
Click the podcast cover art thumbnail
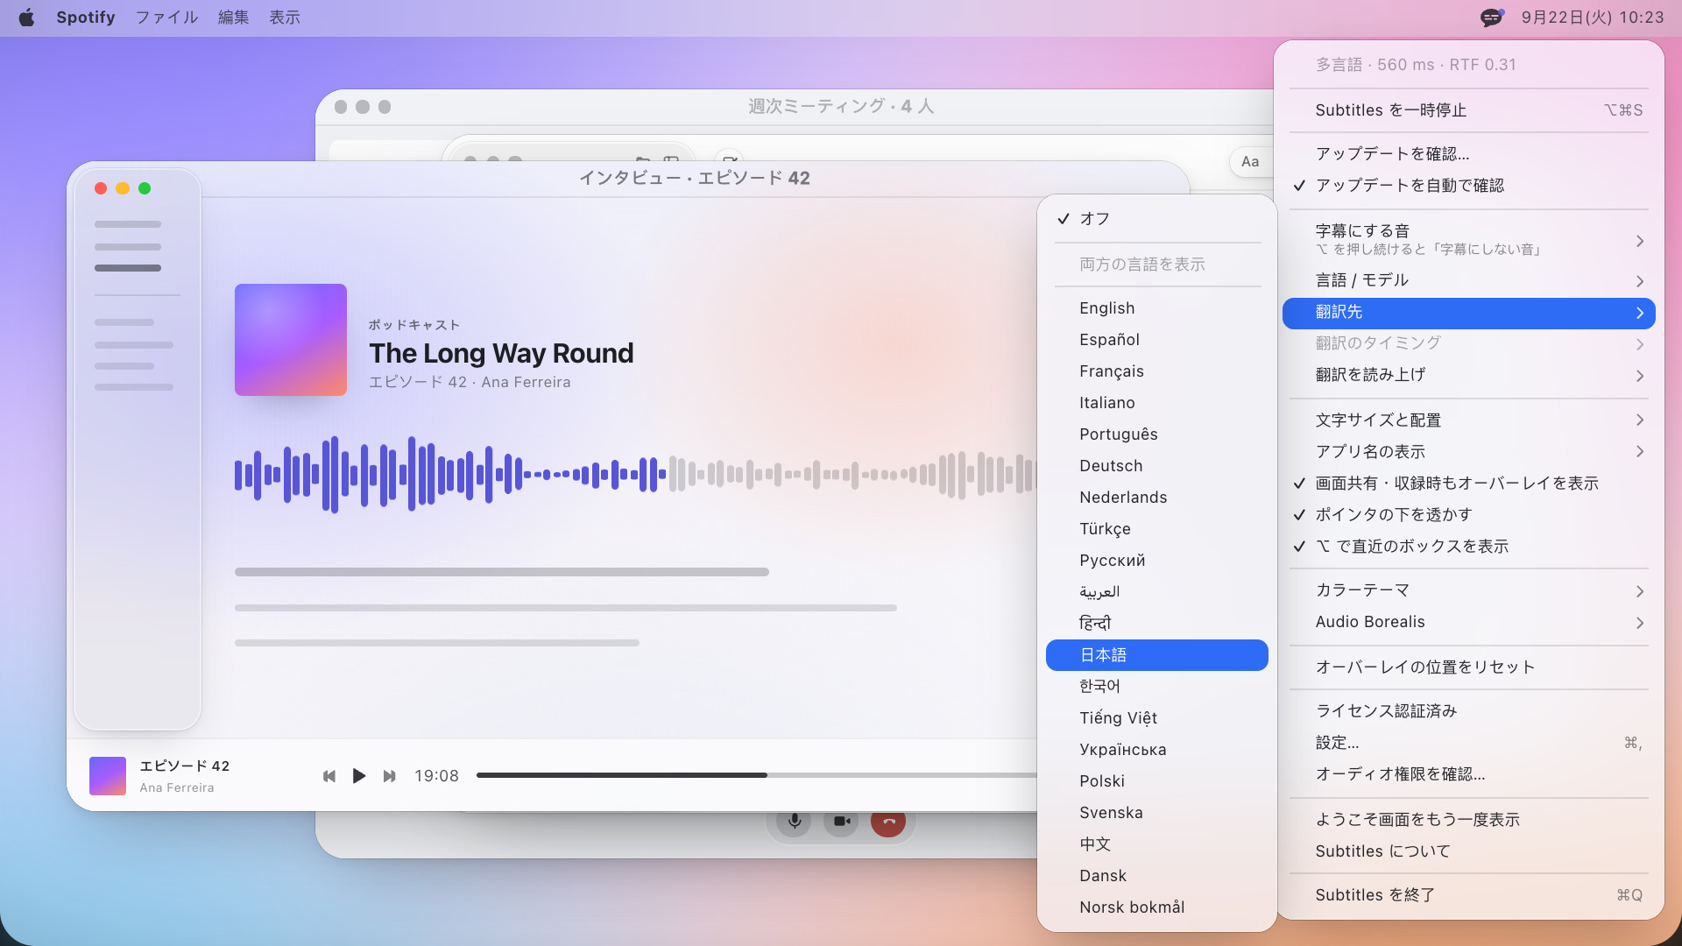click(x=291, y=340)
